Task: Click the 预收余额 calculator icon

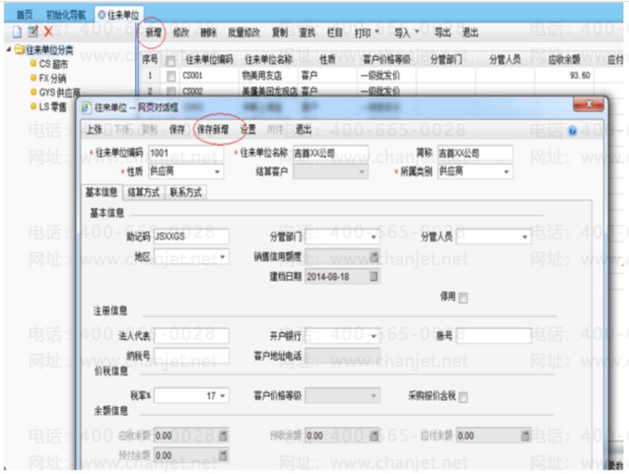Action: tap(374, 435)
